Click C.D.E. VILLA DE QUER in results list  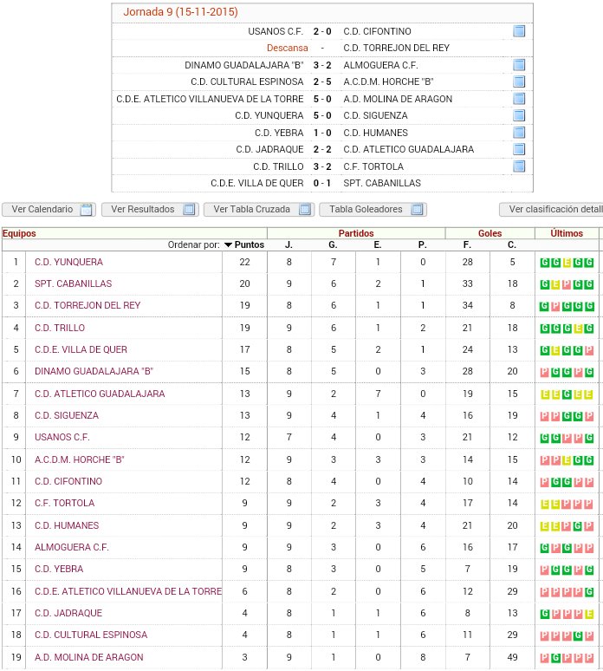[257, 183]
